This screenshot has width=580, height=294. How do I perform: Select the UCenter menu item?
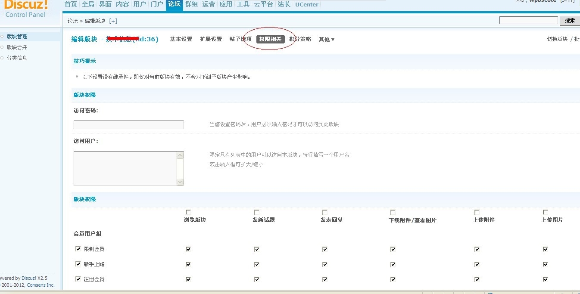tap(306, 4)
